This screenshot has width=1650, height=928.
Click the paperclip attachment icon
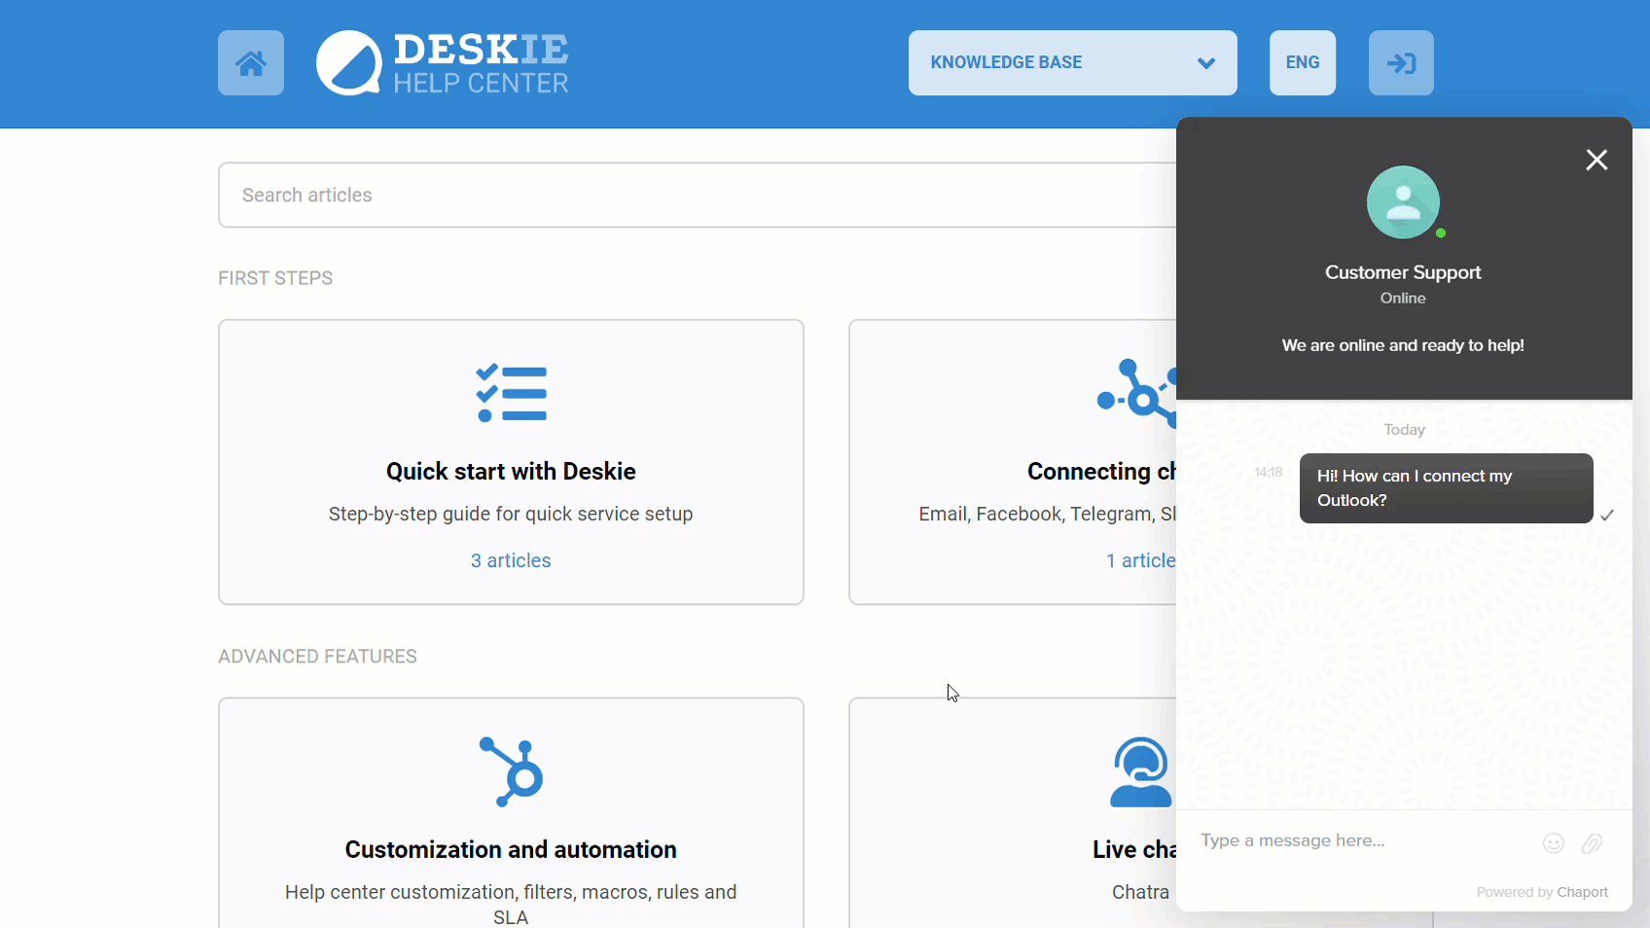(1592, 843)
